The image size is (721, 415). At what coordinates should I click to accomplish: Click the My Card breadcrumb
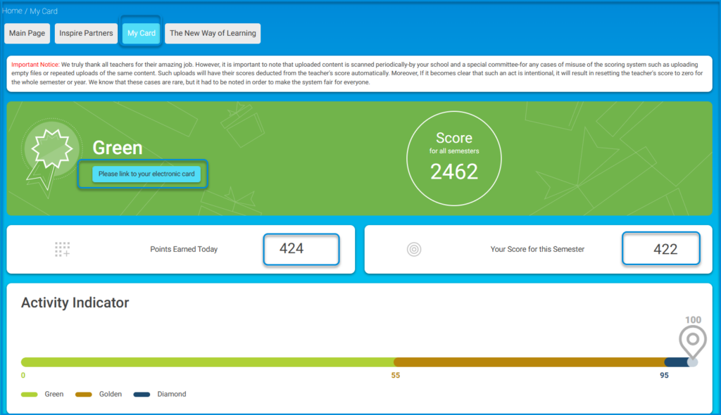point(44,11)
